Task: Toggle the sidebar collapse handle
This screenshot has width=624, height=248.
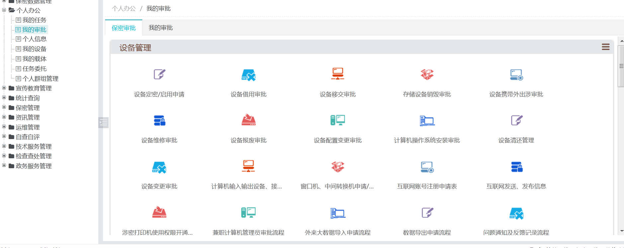Action: [103, 123]
